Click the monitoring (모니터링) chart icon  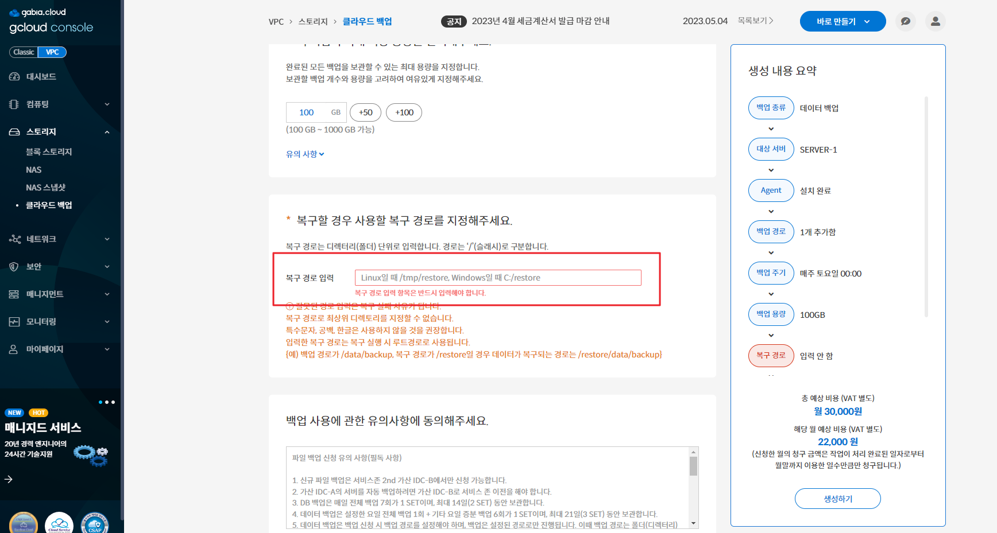point(14,321)
